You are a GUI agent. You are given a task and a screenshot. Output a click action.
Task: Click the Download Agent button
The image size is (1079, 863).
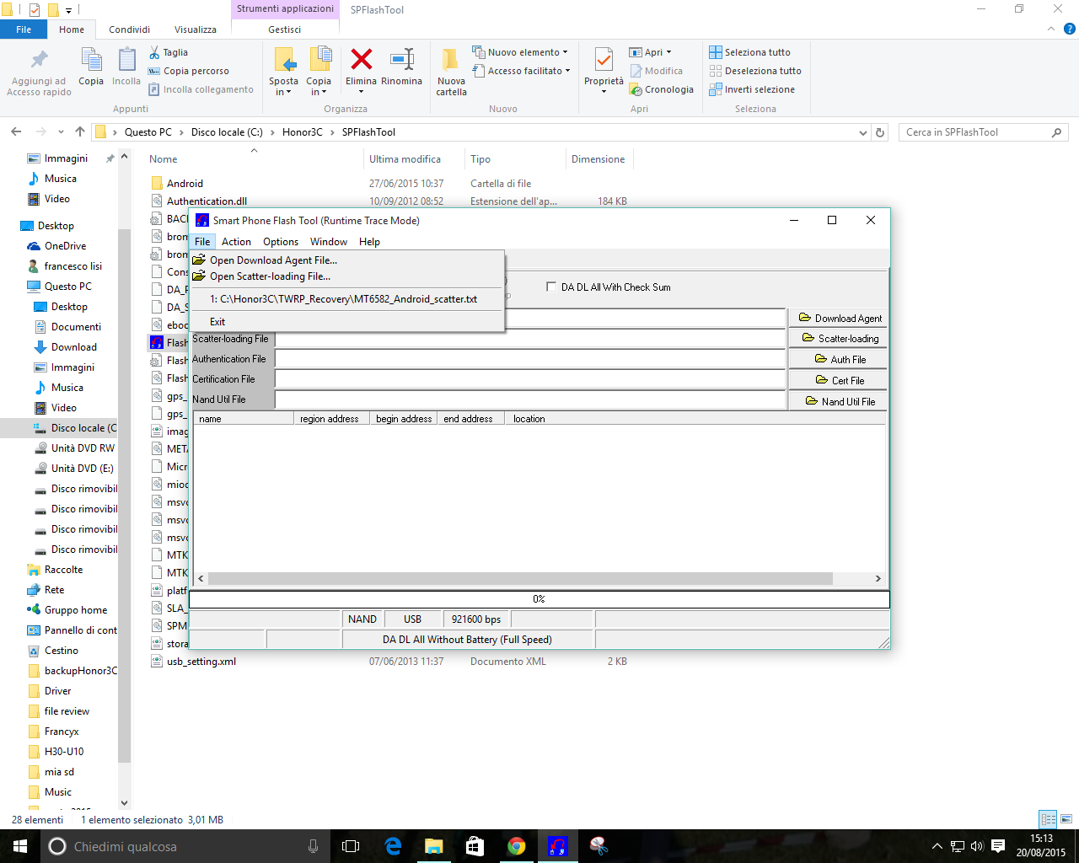click(x=840, y=318)
